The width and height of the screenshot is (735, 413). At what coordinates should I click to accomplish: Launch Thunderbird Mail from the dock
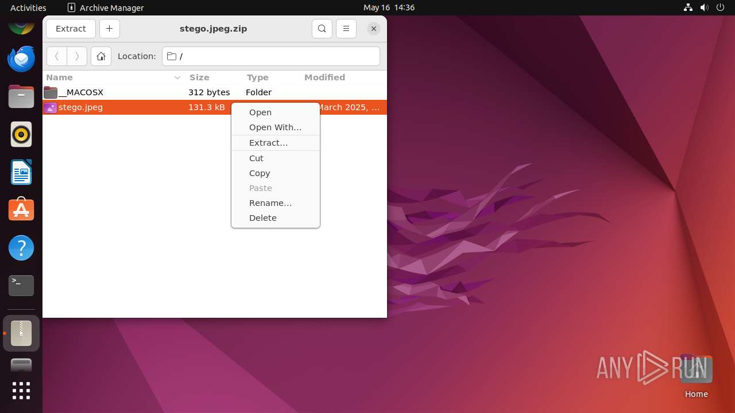point(21,59)
